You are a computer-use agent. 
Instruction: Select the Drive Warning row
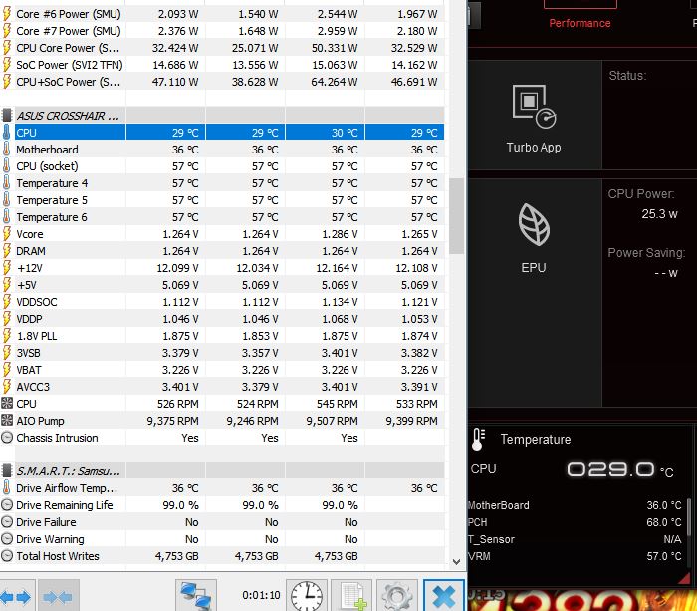[x=222, y=539]
